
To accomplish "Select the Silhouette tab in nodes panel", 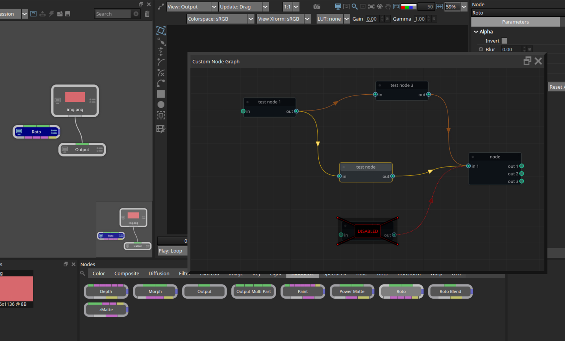I will tap(302, 273).
